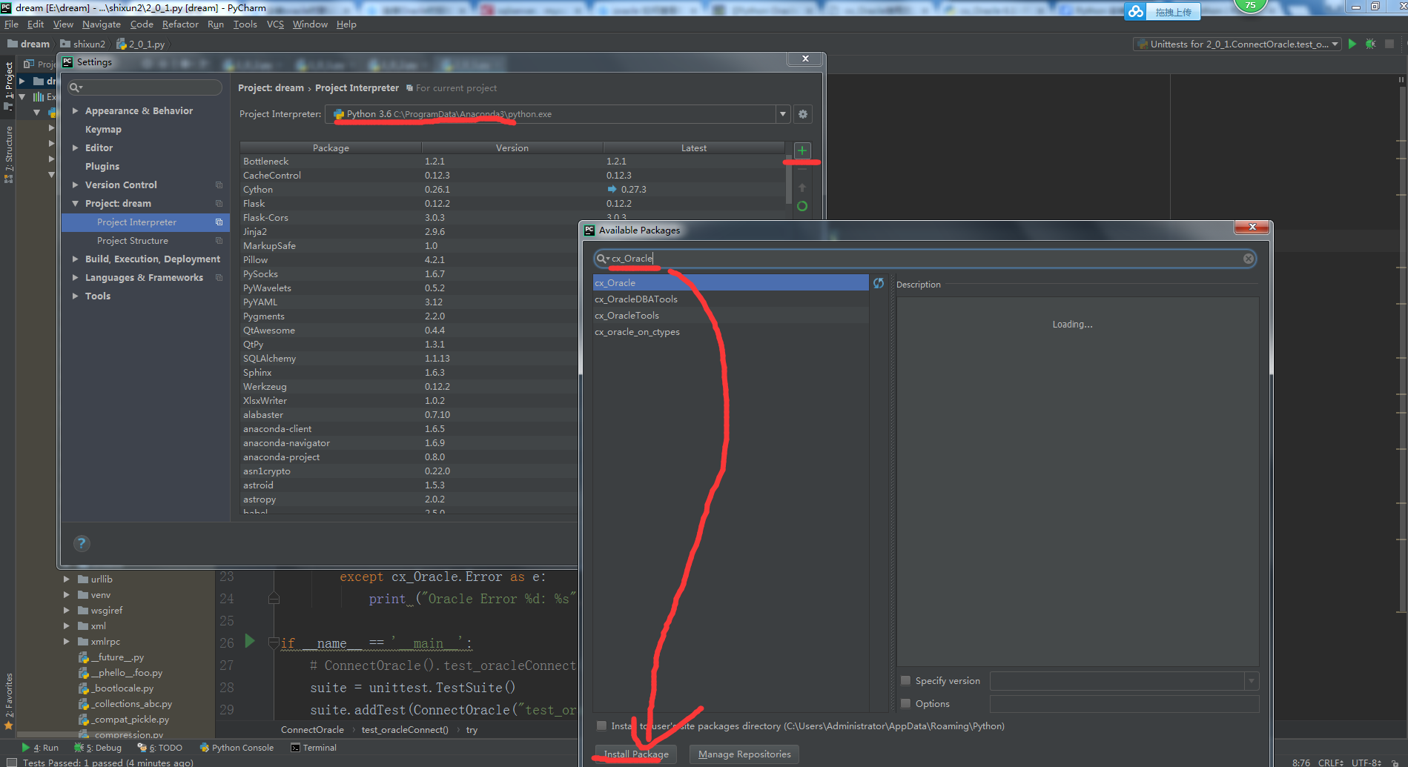Open the Terminal tool window

coord(314,748)
